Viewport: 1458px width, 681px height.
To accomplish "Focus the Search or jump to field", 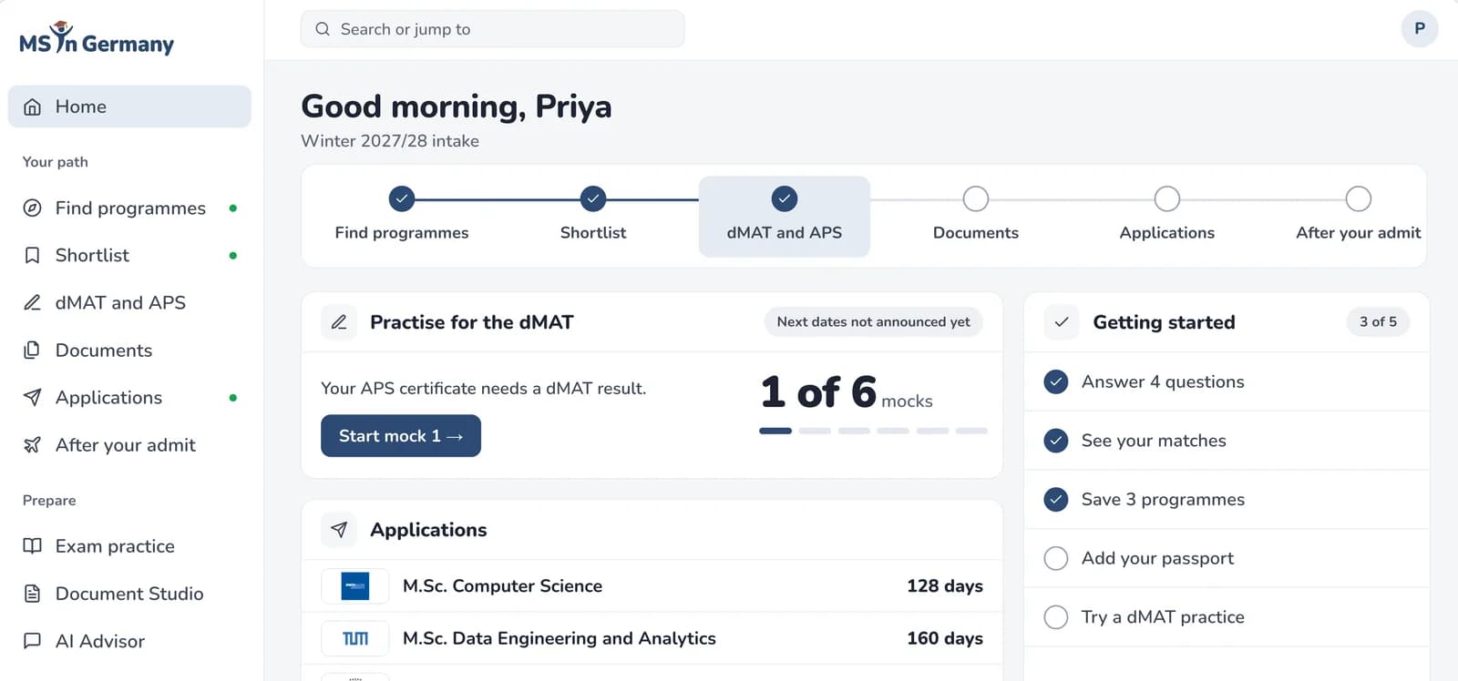I will point(493,29).
